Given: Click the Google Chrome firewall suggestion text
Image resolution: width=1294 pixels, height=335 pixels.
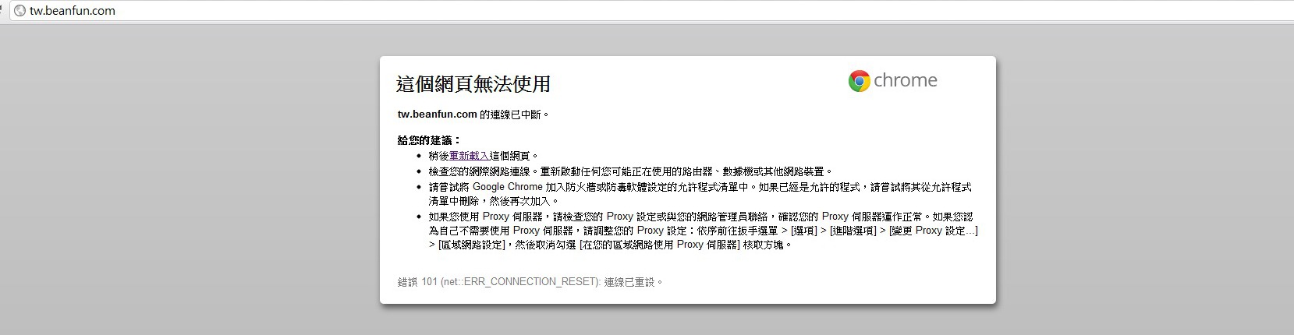Looking at the screenshot, I should [700, 194].
